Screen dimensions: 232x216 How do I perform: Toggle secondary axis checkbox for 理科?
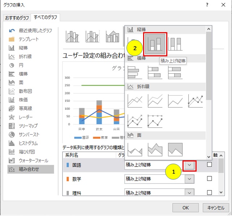point(209,193)
